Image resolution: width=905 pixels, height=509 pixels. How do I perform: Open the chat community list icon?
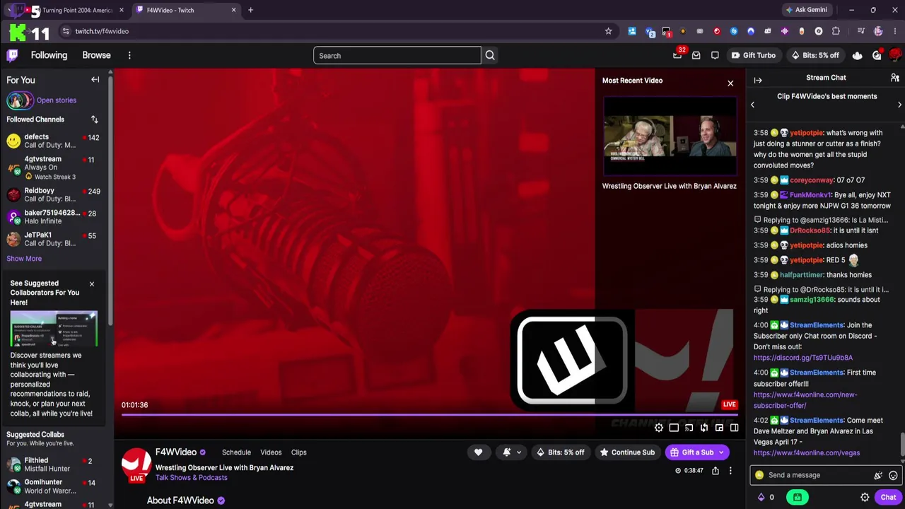[895, 78]
